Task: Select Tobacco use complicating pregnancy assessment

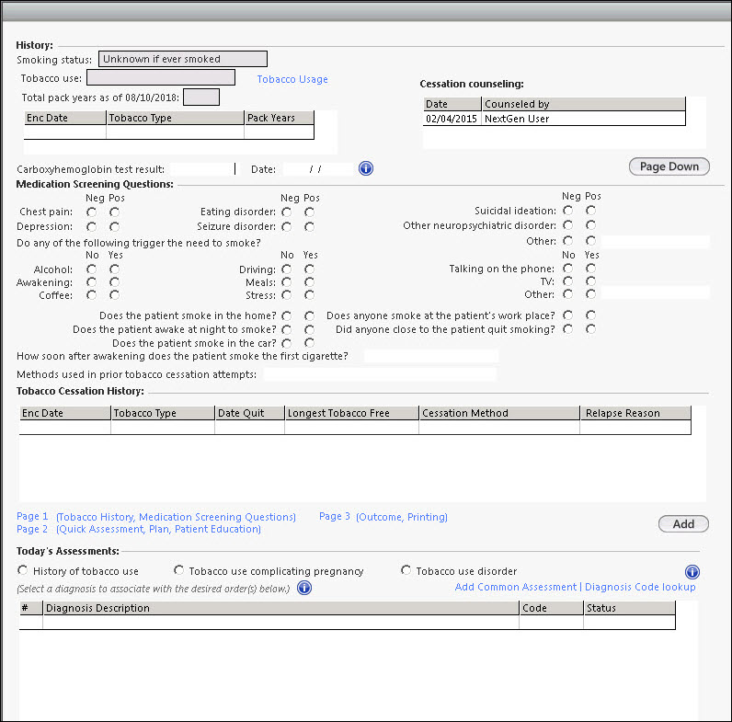Action: (x=178, y=570)
